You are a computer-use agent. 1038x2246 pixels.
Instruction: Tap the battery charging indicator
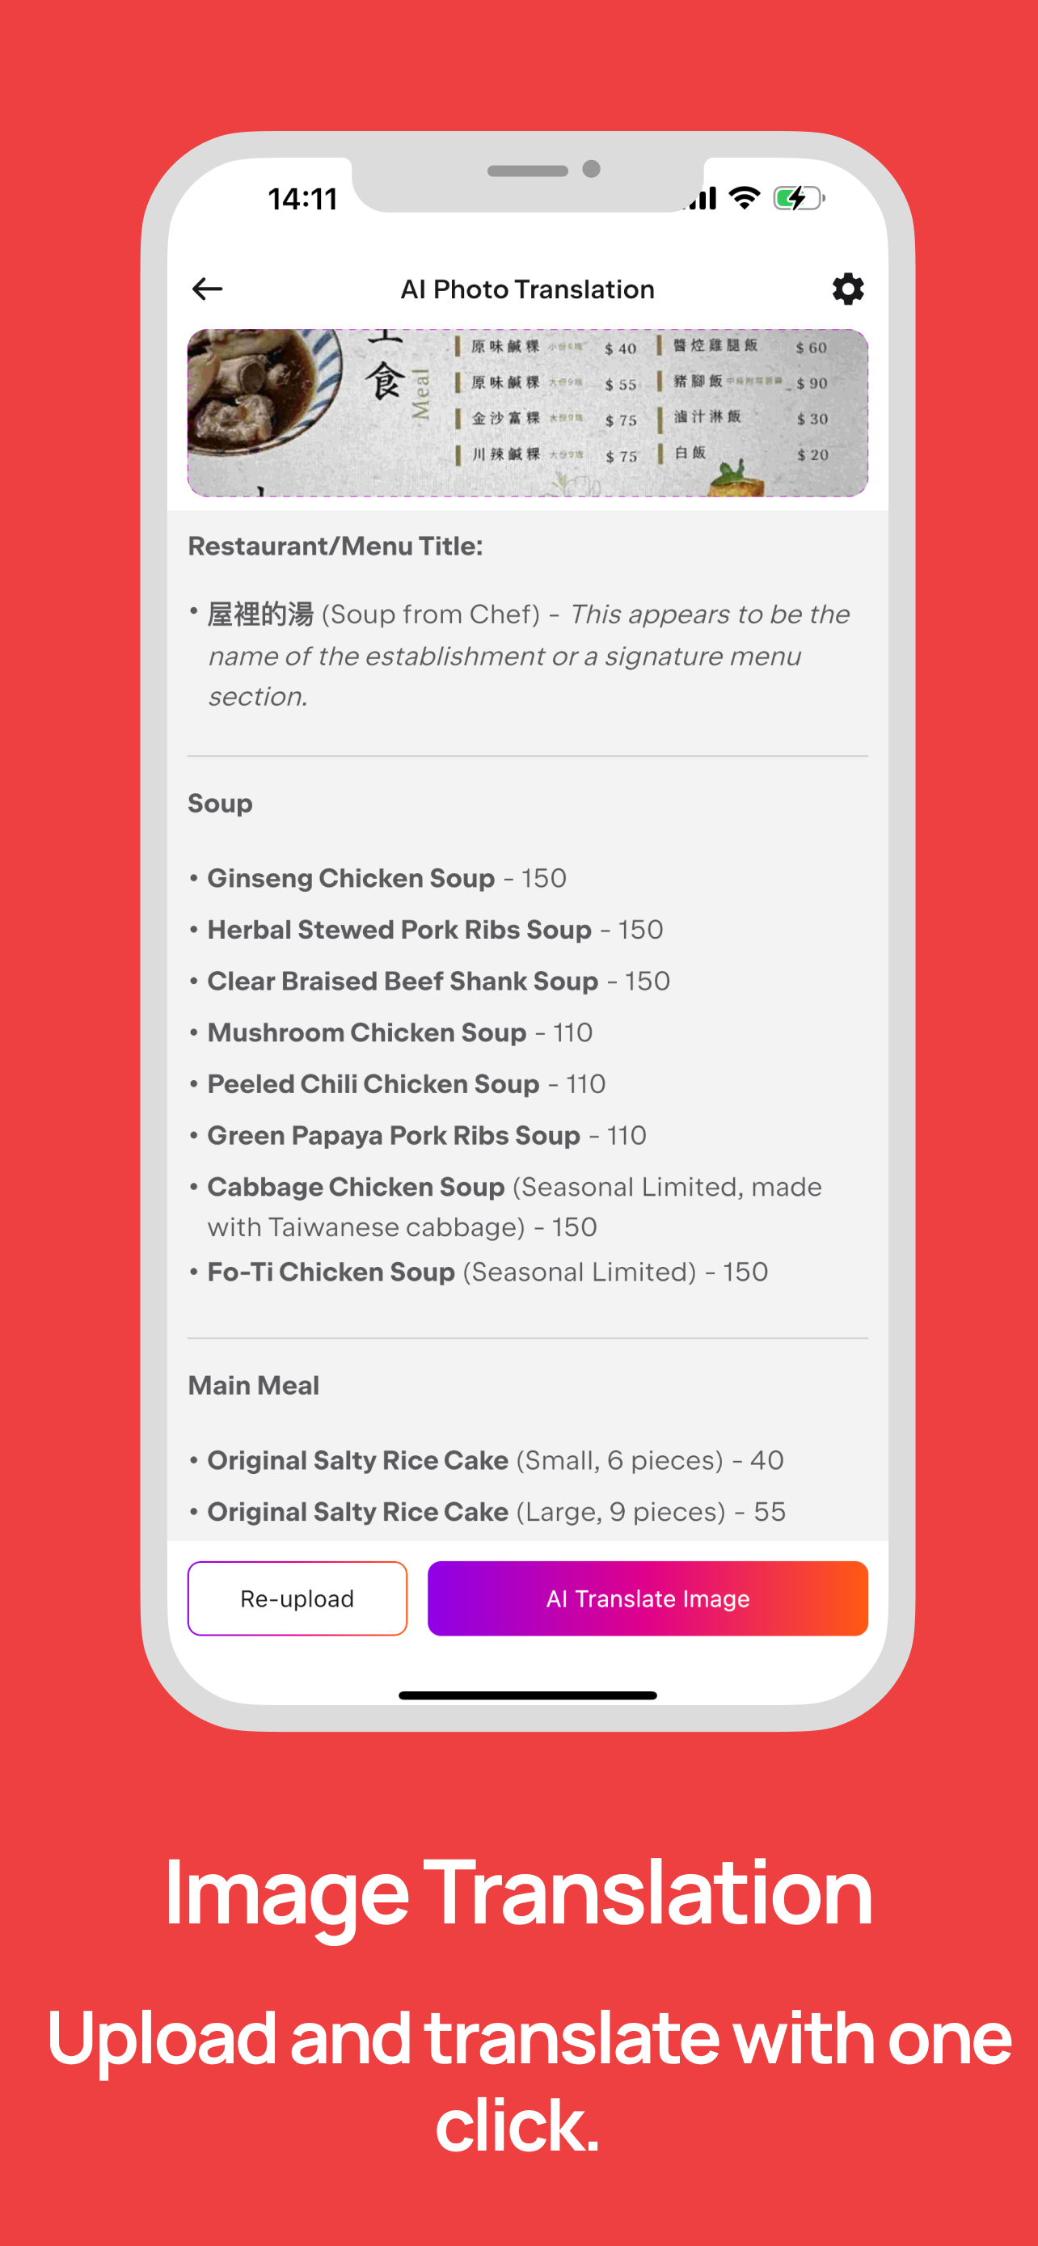coord(797,198)
